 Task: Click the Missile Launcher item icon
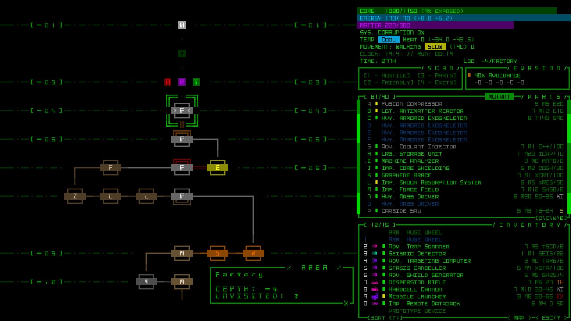[x=375, y=296]
